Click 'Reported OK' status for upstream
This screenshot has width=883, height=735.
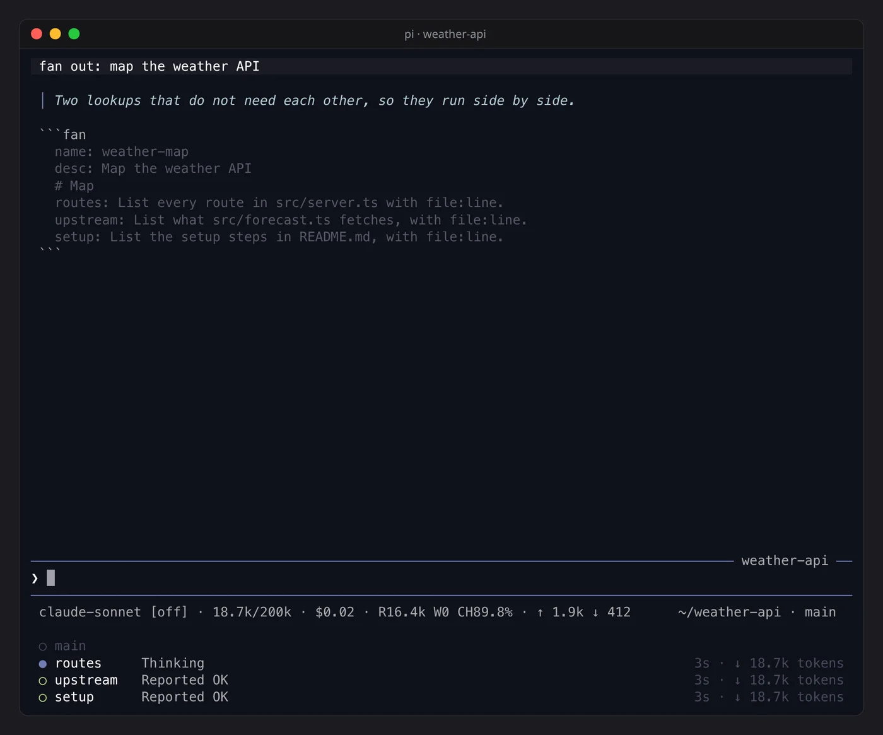(x=185, y=680)
